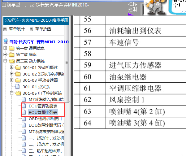Screen dimensions: 186x156
Task: Expand the 301-02 发动机冷却系 node
Action: pos(12,74)
